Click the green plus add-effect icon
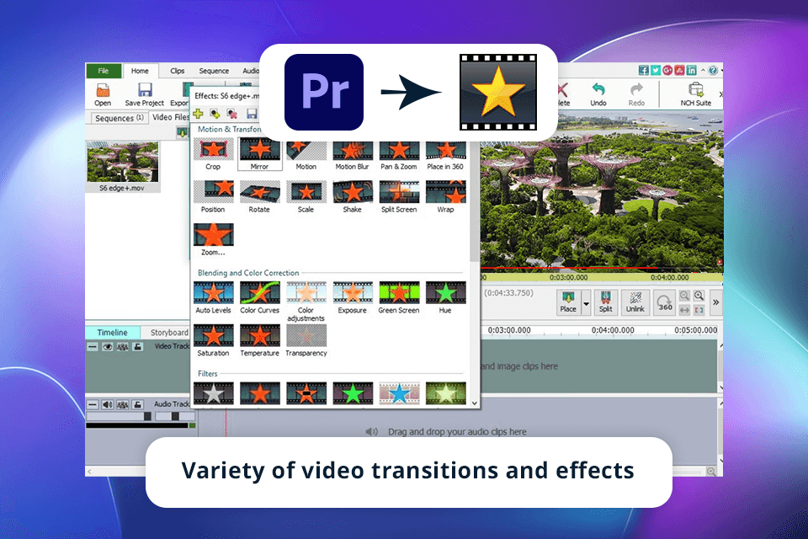This screenshot has width=808, height=539. tap(199, 114)
